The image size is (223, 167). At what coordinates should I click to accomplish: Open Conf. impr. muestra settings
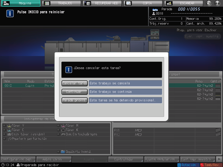point(198,159)
